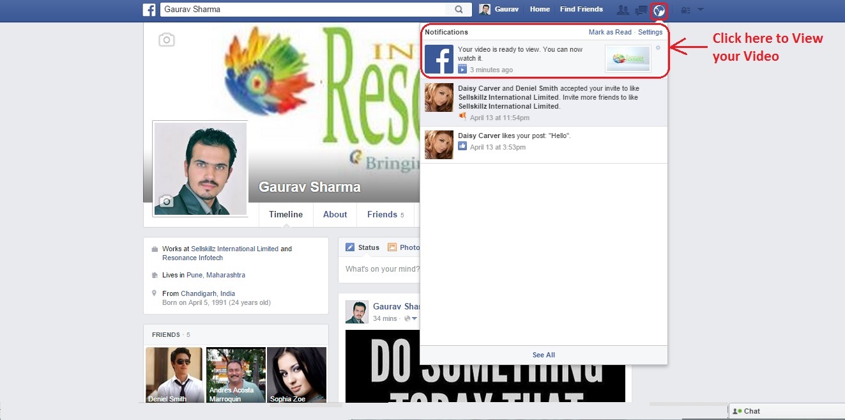
Task: Open the FRIENDS section header
Action: (x=166, y=335)
